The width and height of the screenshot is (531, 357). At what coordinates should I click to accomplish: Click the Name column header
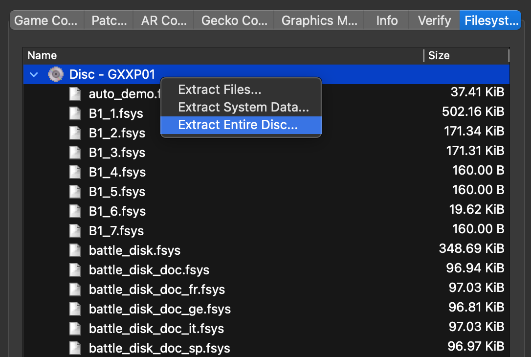point(223,56)
